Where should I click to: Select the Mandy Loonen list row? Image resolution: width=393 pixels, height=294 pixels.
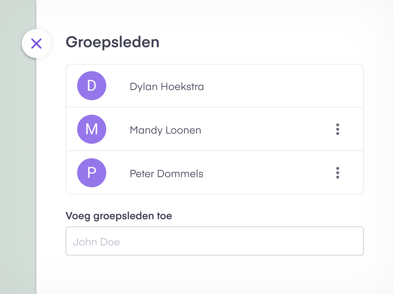coord(215,129)
